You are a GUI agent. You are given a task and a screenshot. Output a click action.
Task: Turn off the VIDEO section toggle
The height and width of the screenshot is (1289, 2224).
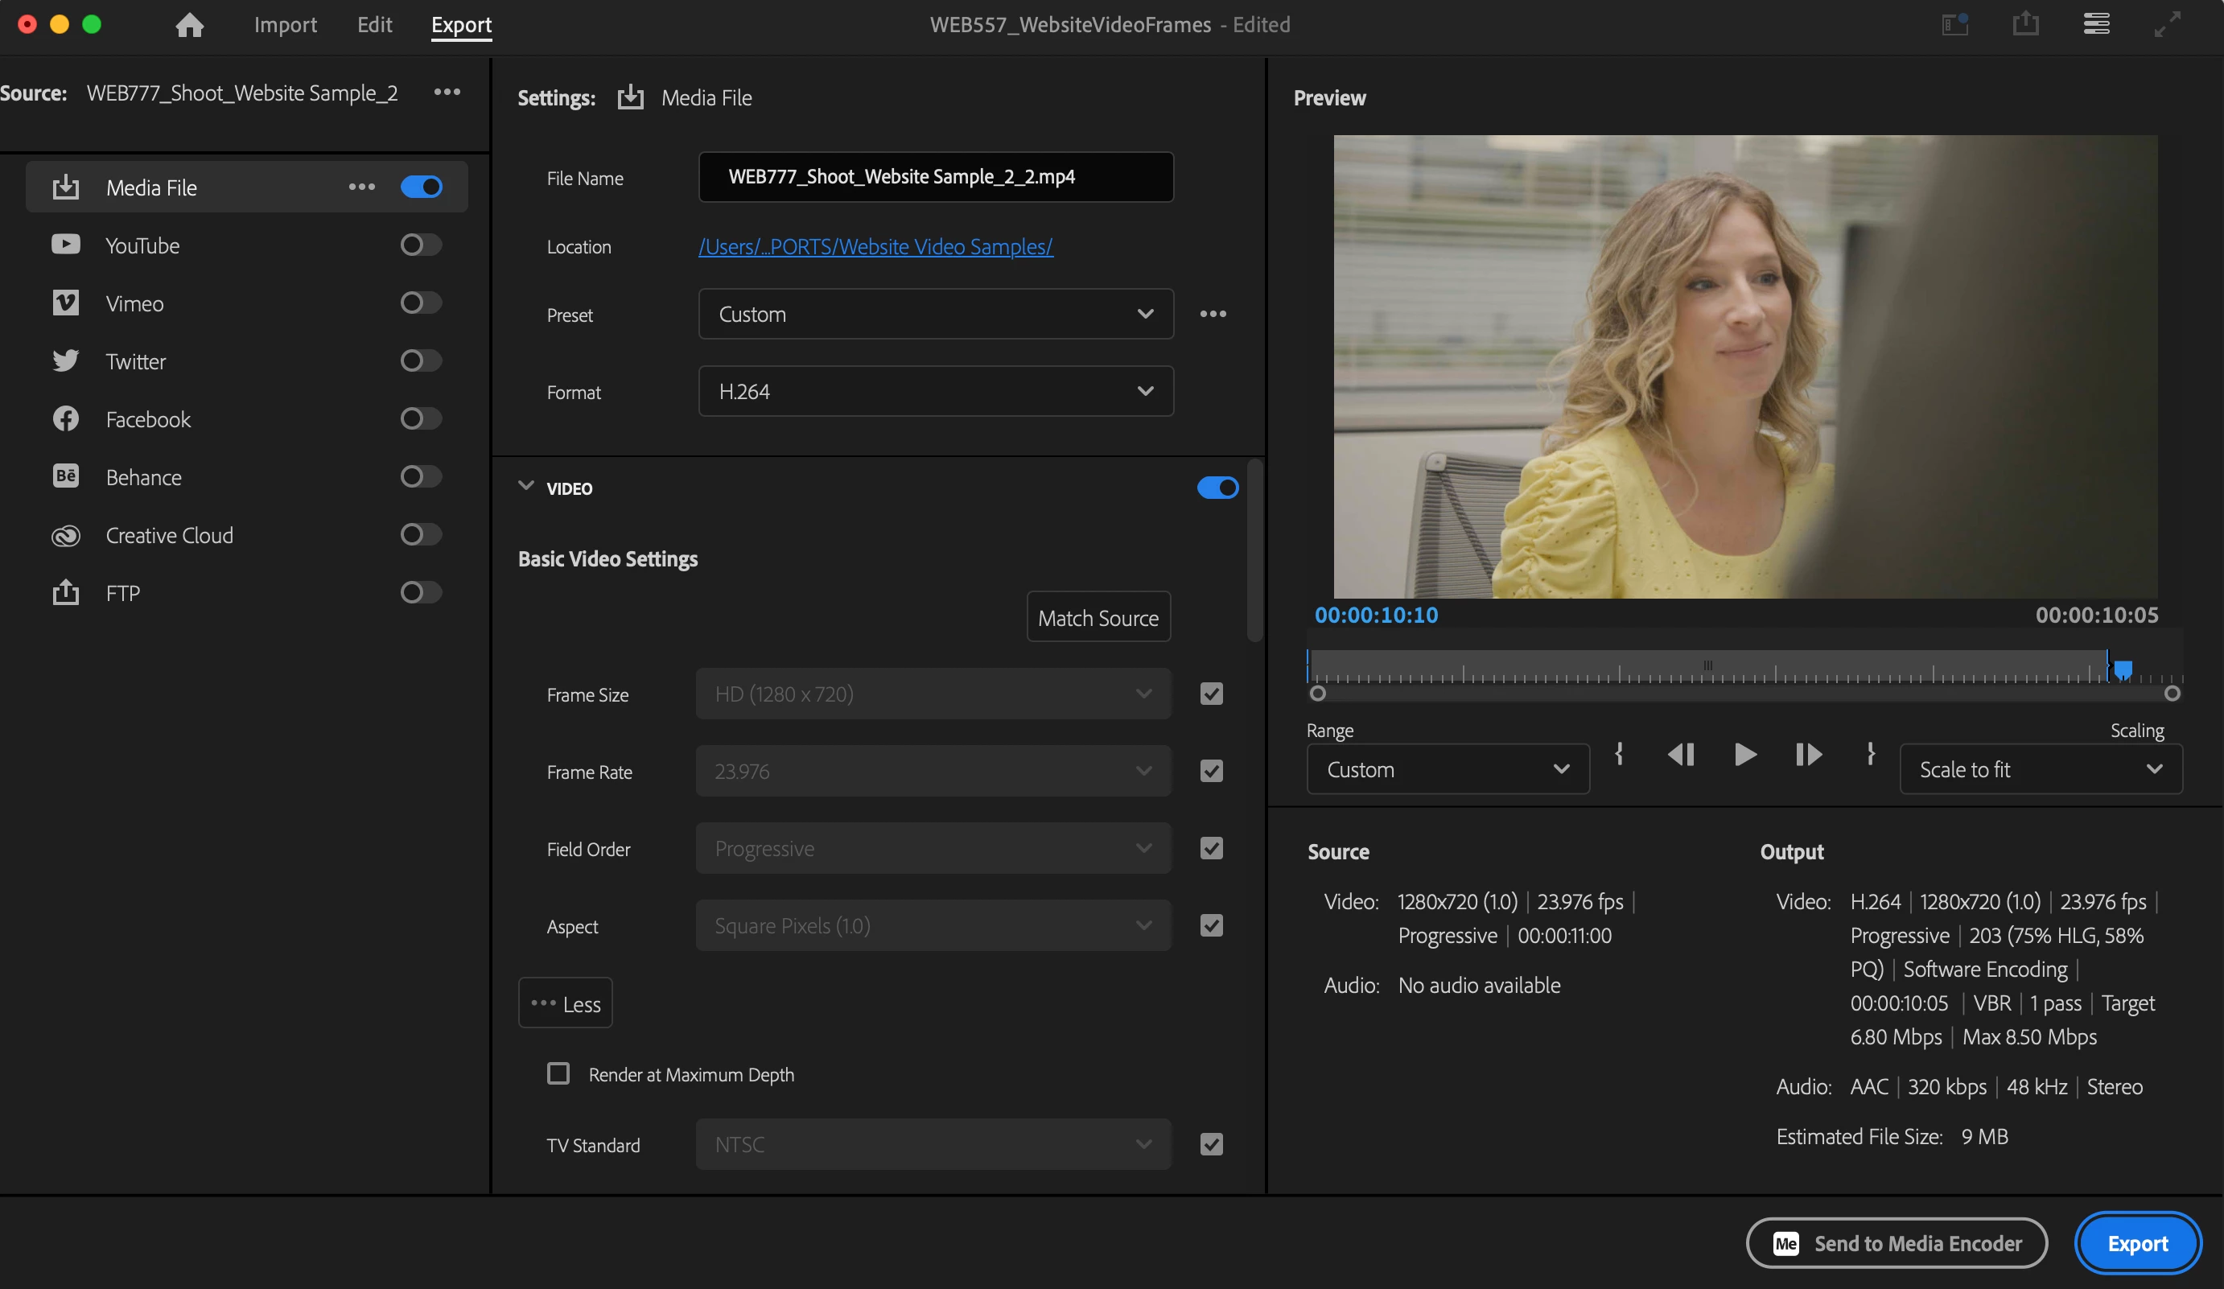1217,488
